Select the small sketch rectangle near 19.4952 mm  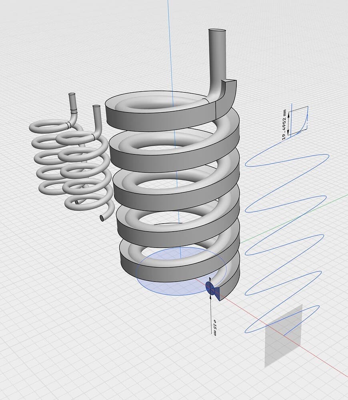click(x=298, y=121)
